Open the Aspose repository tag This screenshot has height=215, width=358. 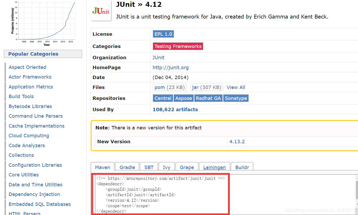[184, 98]
